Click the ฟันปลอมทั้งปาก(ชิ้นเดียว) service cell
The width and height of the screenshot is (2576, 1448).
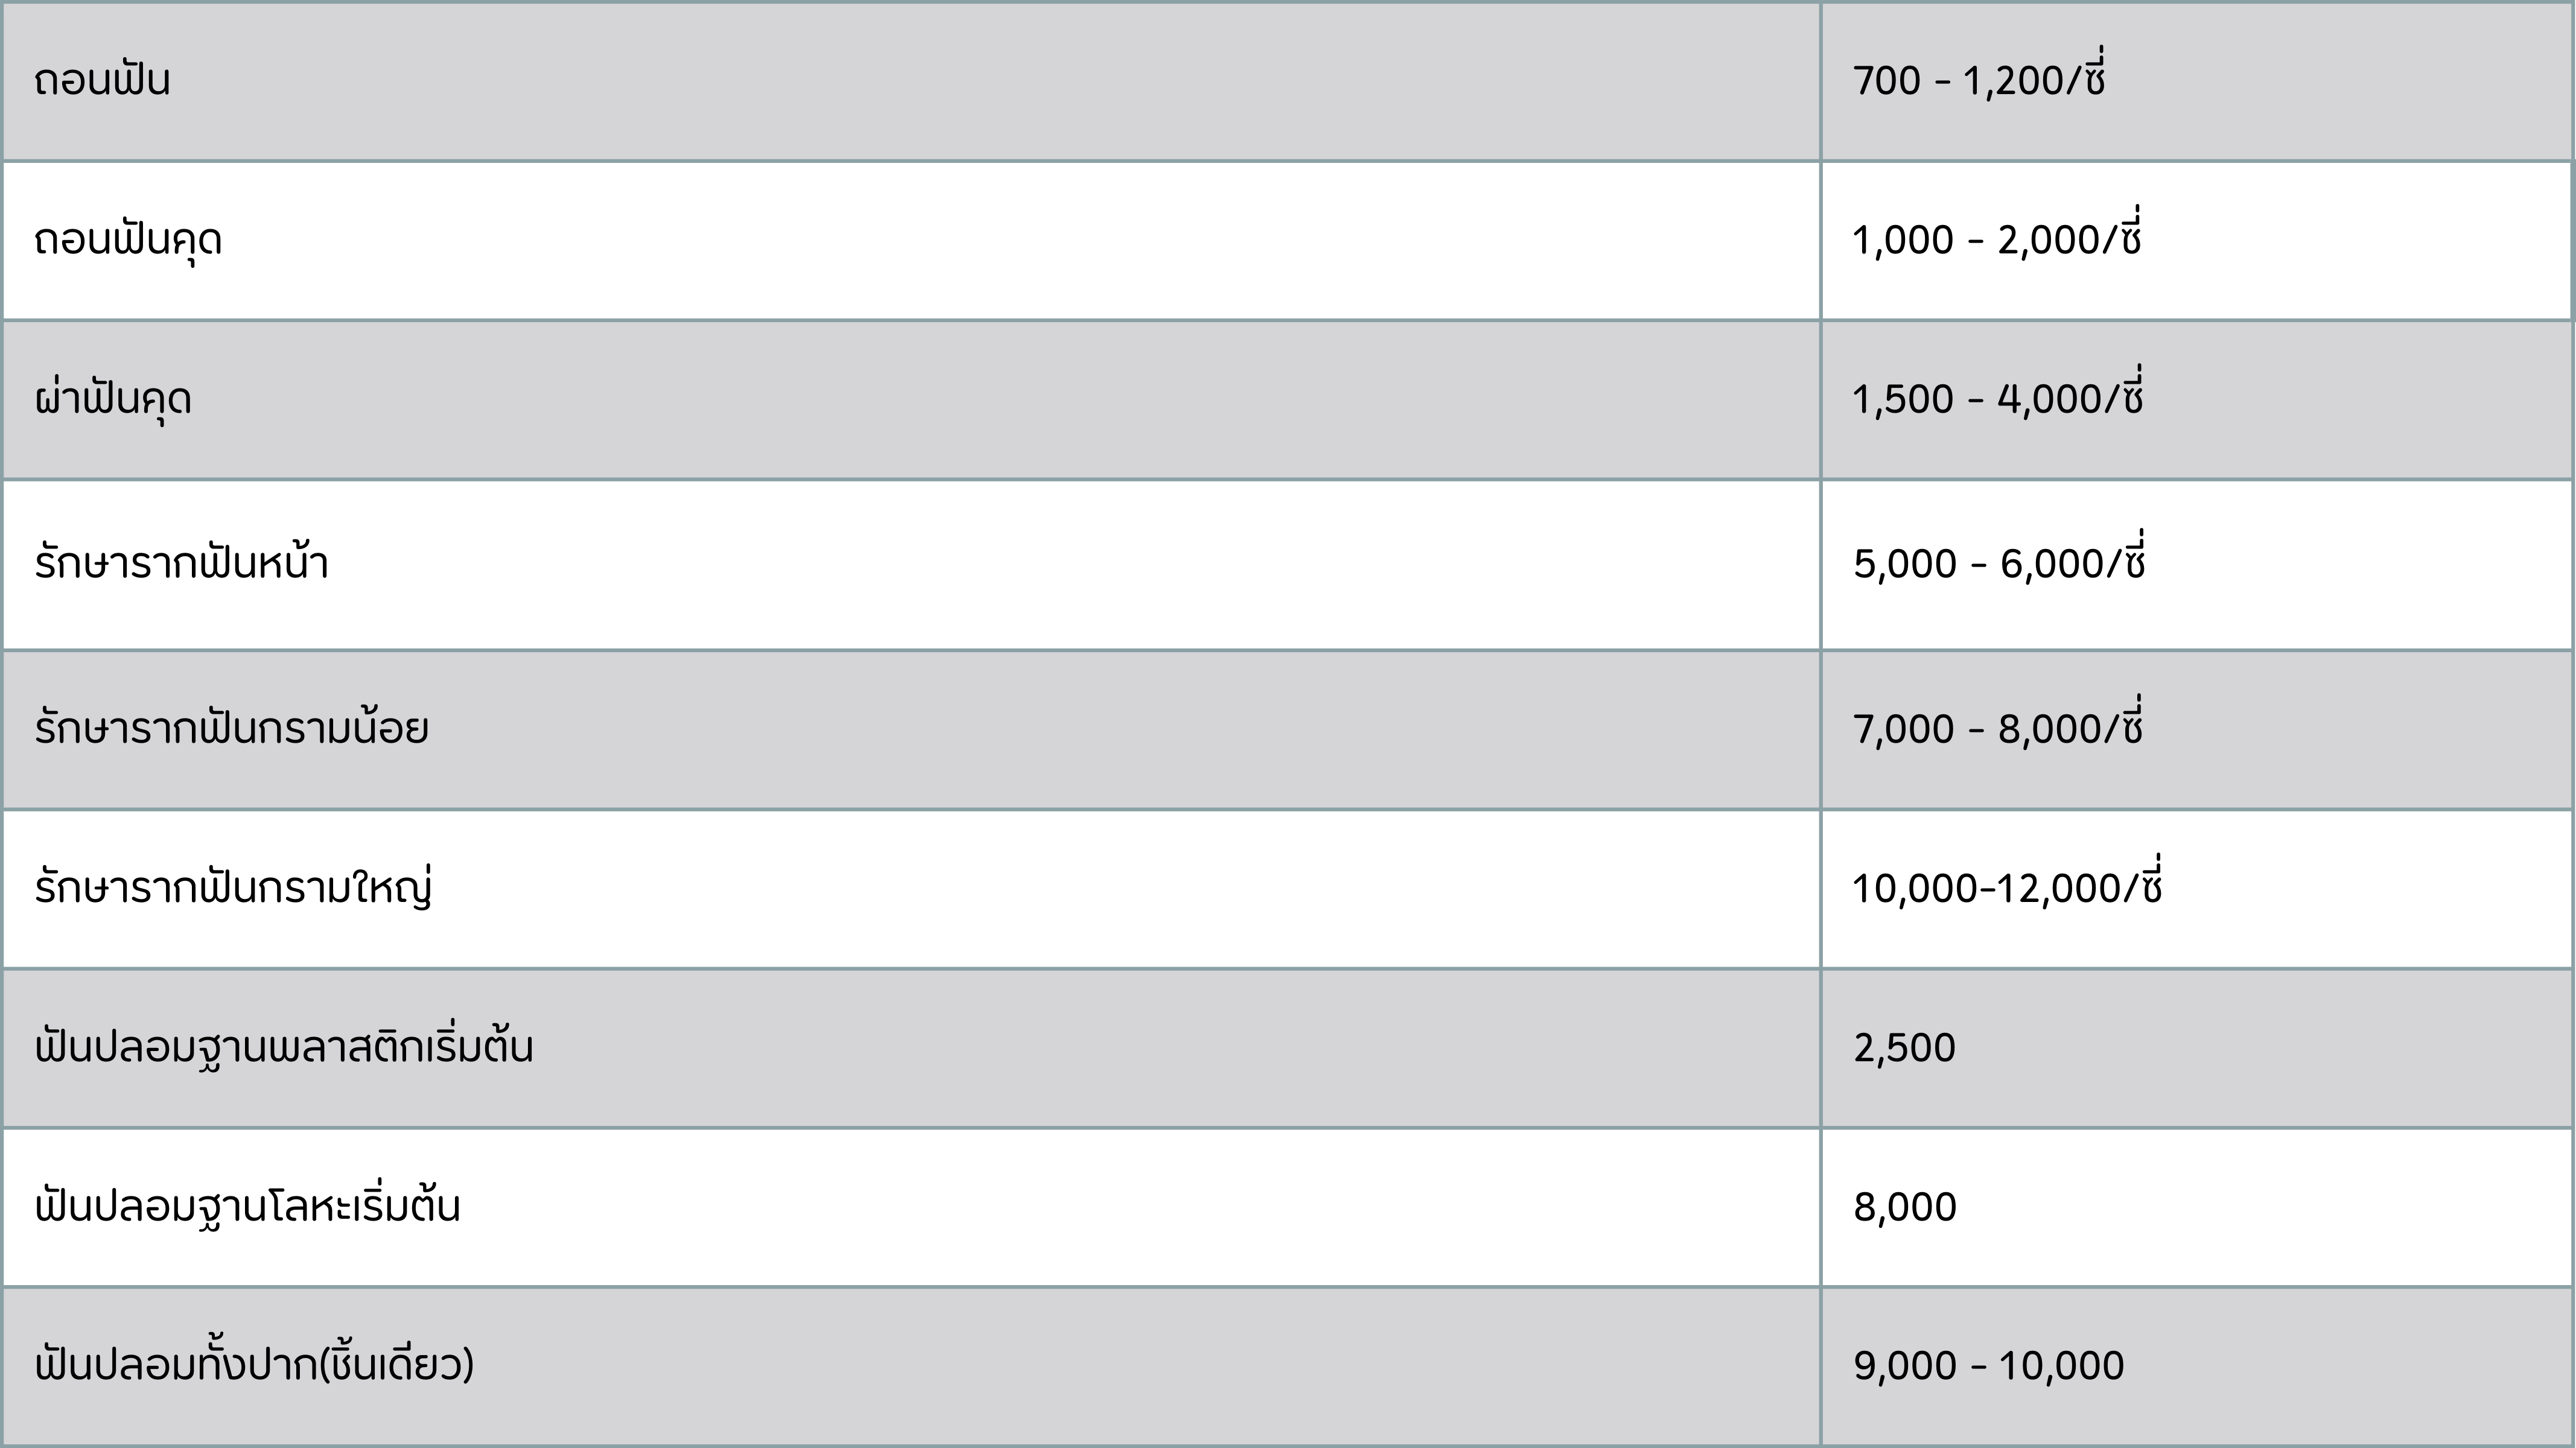[254, 1366]
